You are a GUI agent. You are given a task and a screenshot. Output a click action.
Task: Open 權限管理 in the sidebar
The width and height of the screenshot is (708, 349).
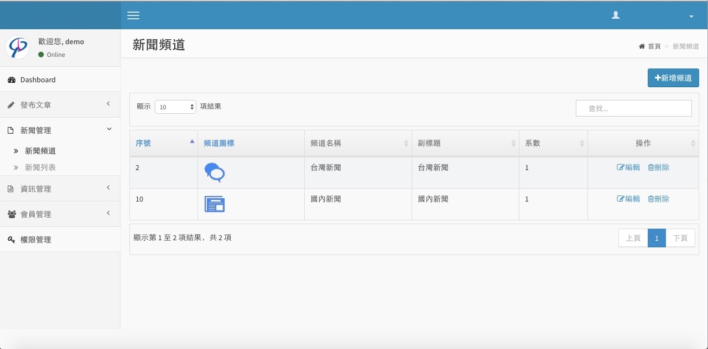(35, 240)
